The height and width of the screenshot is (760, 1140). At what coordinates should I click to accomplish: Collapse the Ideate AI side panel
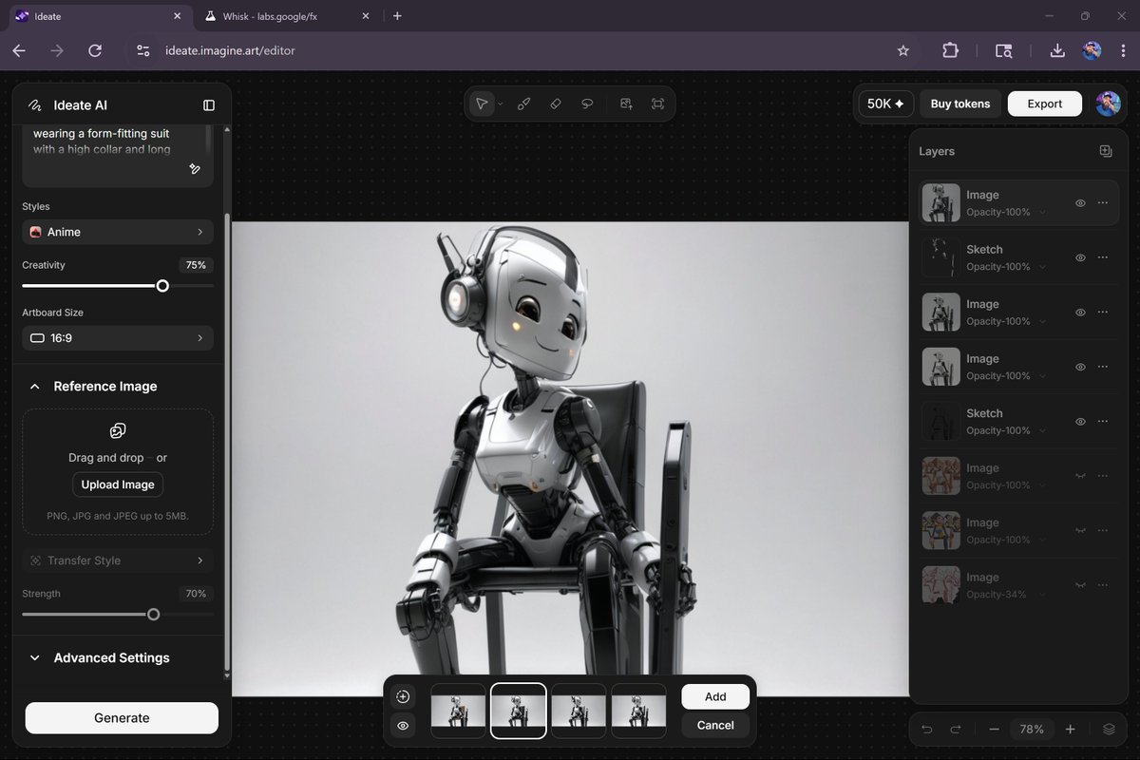click(x=208, y=104)
